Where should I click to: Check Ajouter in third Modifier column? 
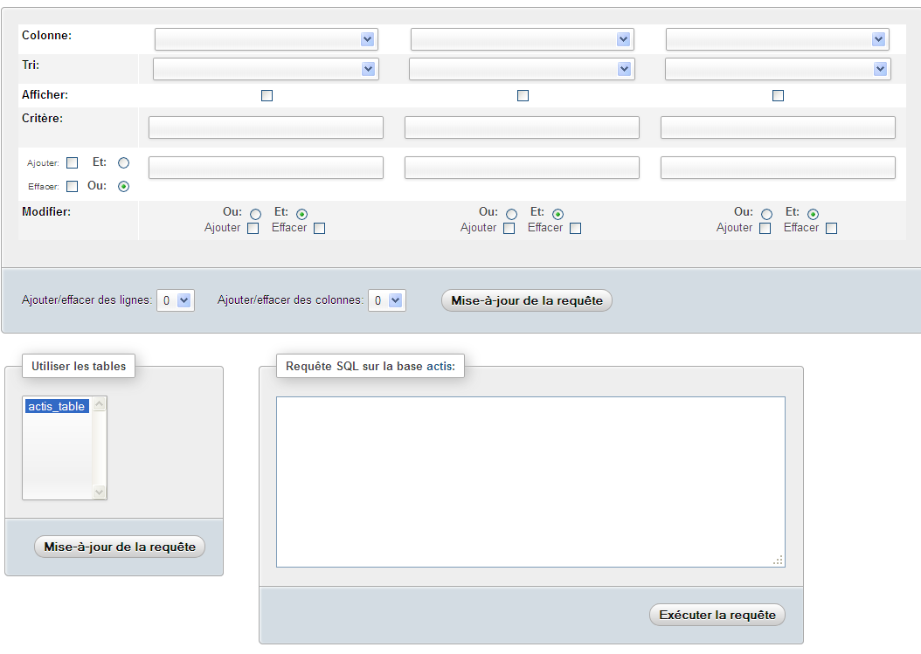click(765, 229)
